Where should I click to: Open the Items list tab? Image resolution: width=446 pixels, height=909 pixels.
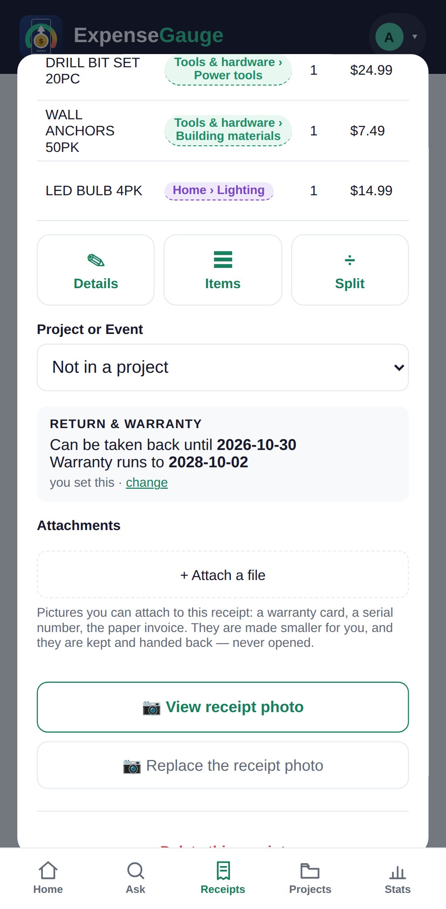223,270
